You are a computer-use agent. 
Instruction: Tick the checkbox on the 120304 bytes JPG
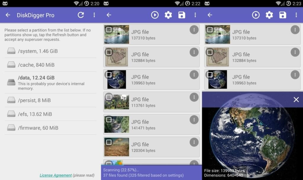(x=109, y=142)
